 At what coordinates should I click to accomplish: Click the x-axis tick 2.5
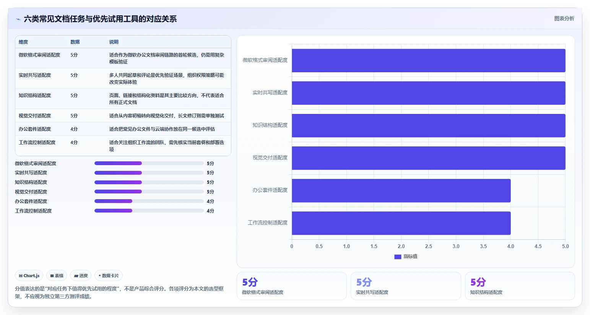point(429,246)
